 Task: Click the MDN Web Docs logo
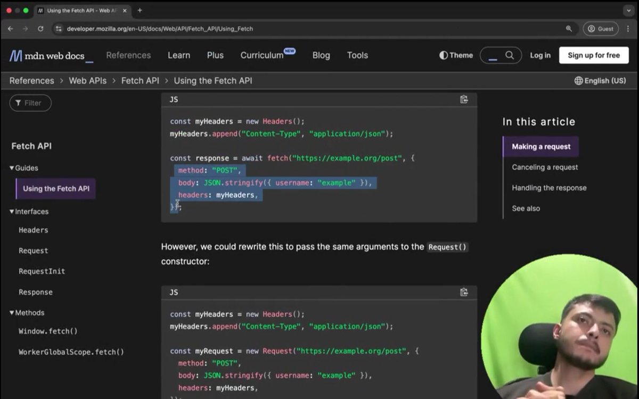[x=51, y=55]
